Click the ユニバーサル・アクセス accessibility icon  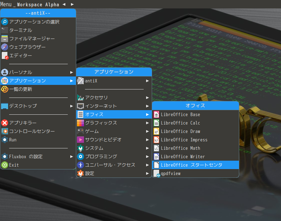(x=80, y=165)
